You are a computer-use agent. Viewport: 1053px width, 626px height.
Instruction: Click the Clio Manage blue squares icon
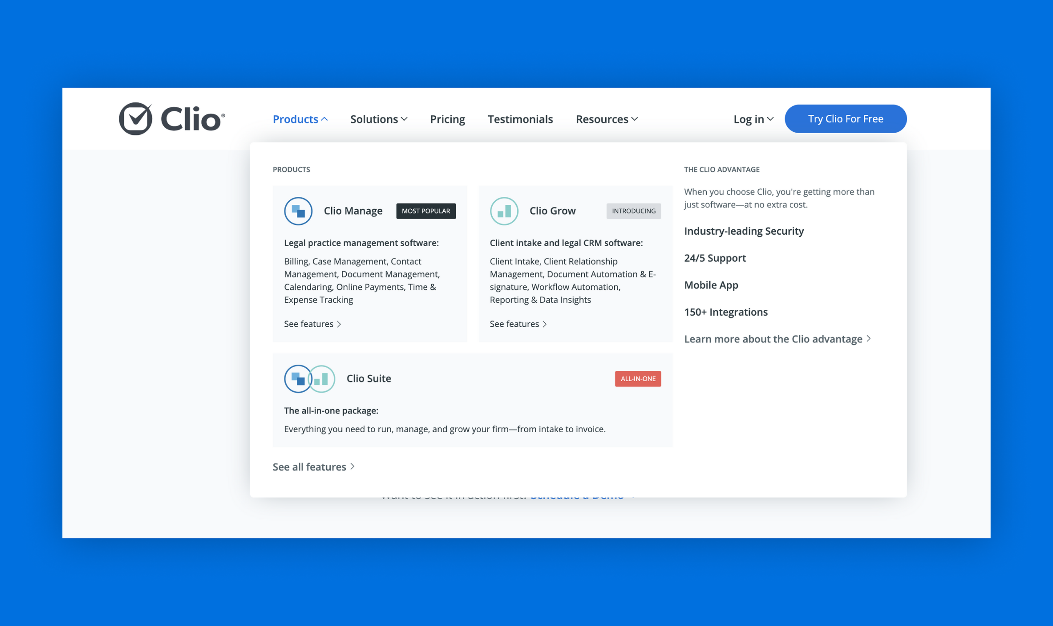click(x=298, y=211)
